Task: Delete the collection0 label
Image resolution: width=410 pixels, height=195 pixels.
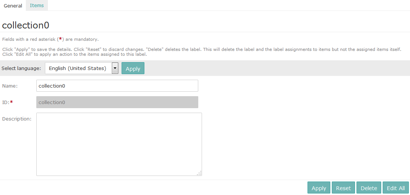Action: (369, 188)
